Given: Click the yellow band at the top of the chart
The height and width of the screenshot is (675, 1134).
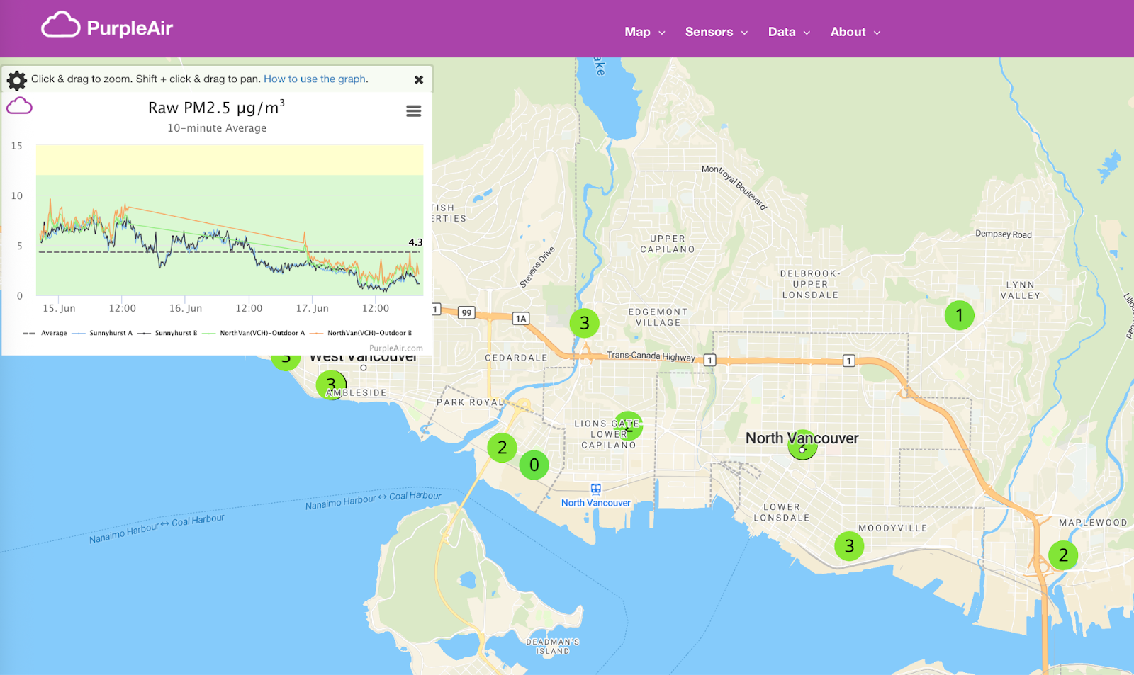Looking at the screenshot, I should pyautogui.click(x=230, y=160).
